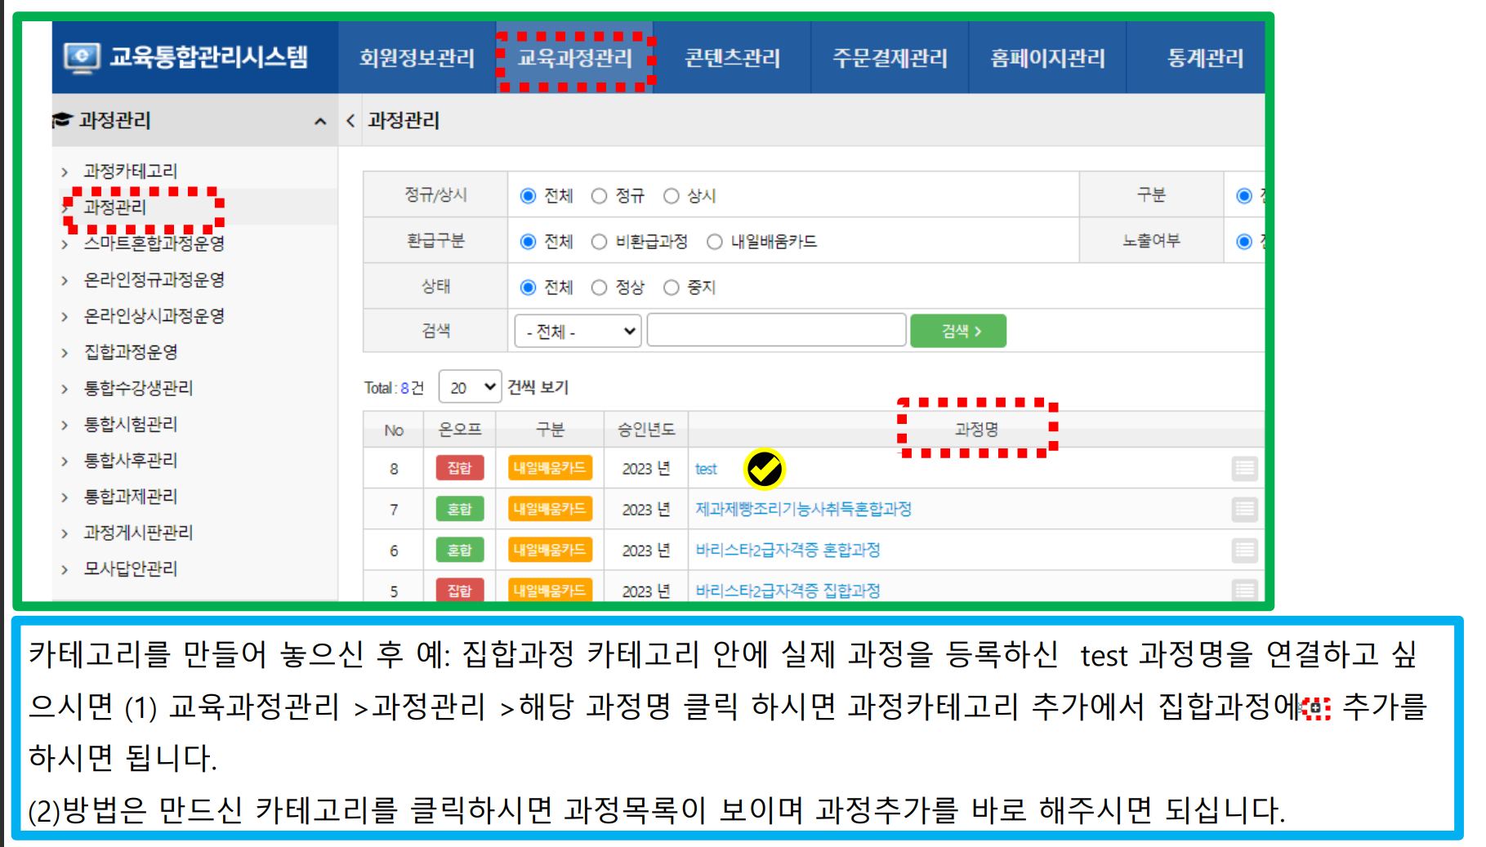Screen dimensions: 1486x847
Task: Select the 정규 radio button
Action: 600,196
